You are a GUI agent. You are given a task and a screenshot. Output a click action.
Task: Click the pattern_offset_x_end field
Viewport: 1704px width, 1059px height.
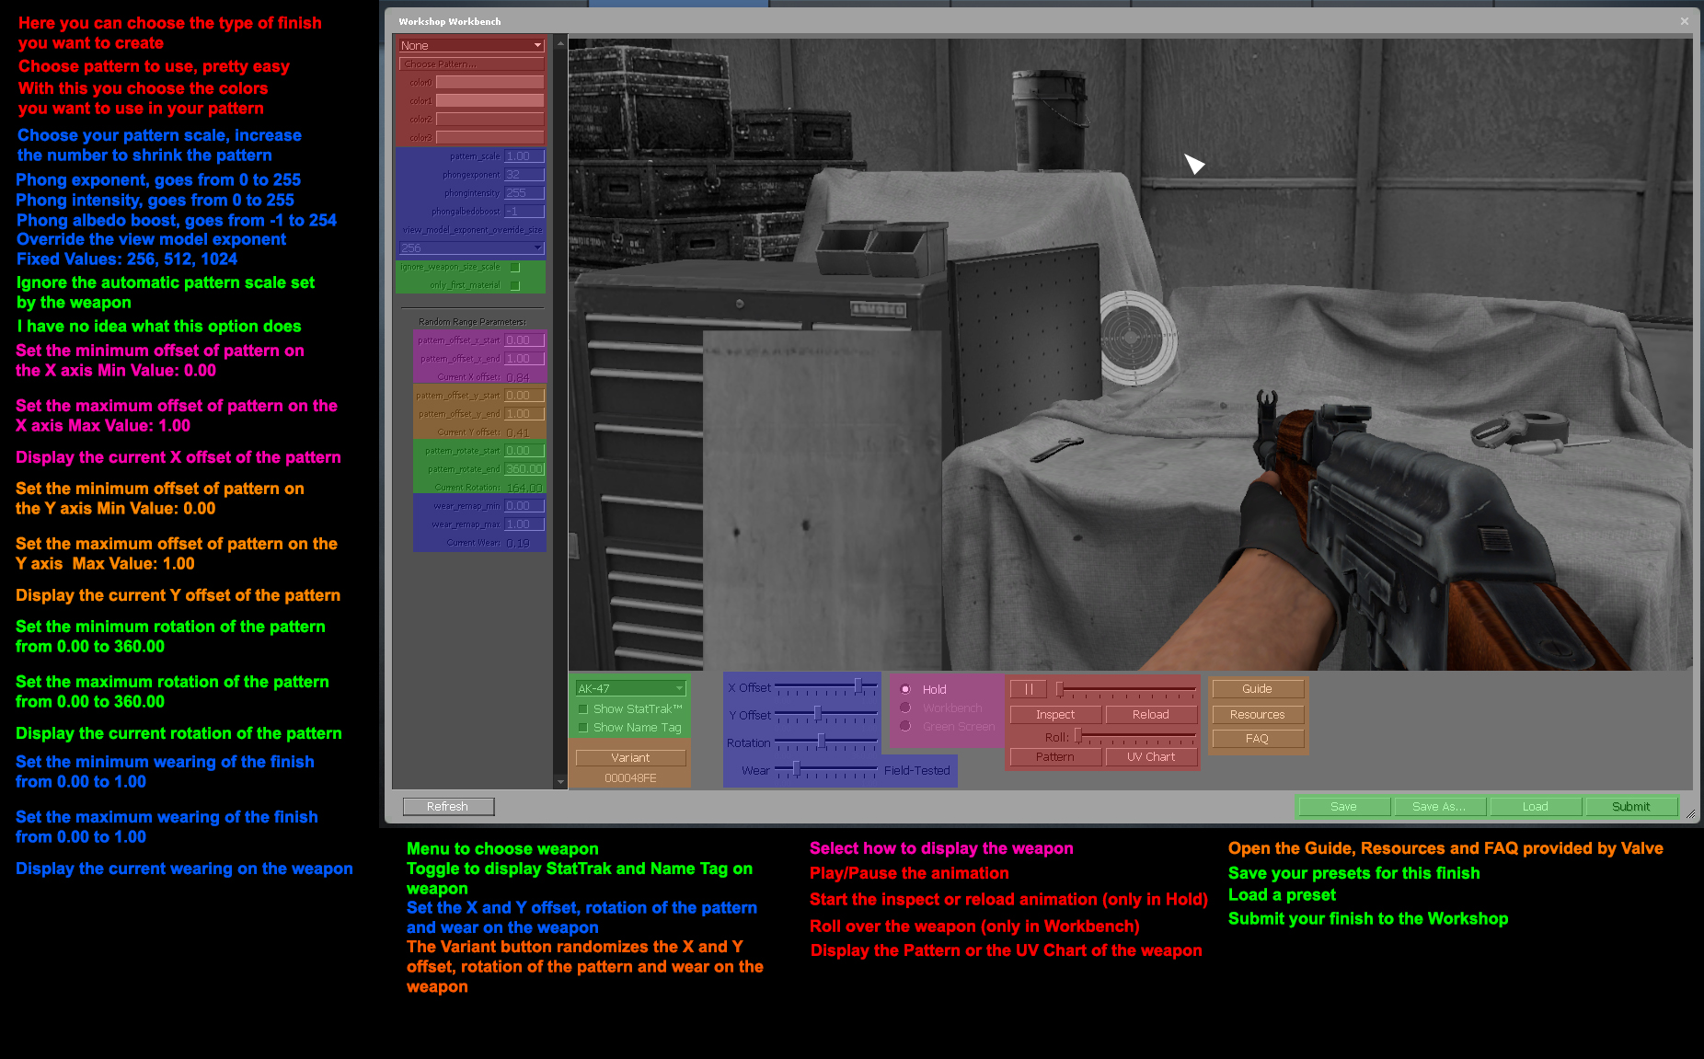[524, 359]
